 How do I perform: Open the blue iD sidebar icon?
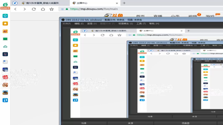(5, 100)
